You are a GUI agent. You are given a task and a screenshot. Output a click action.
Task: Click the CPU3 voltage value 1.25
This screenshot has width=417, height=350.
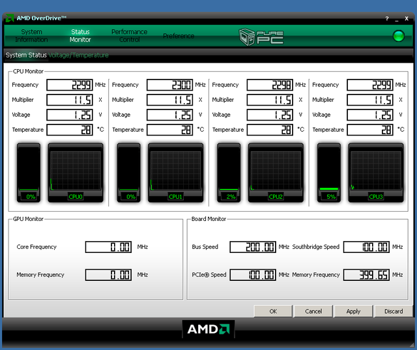coord(370,115)
